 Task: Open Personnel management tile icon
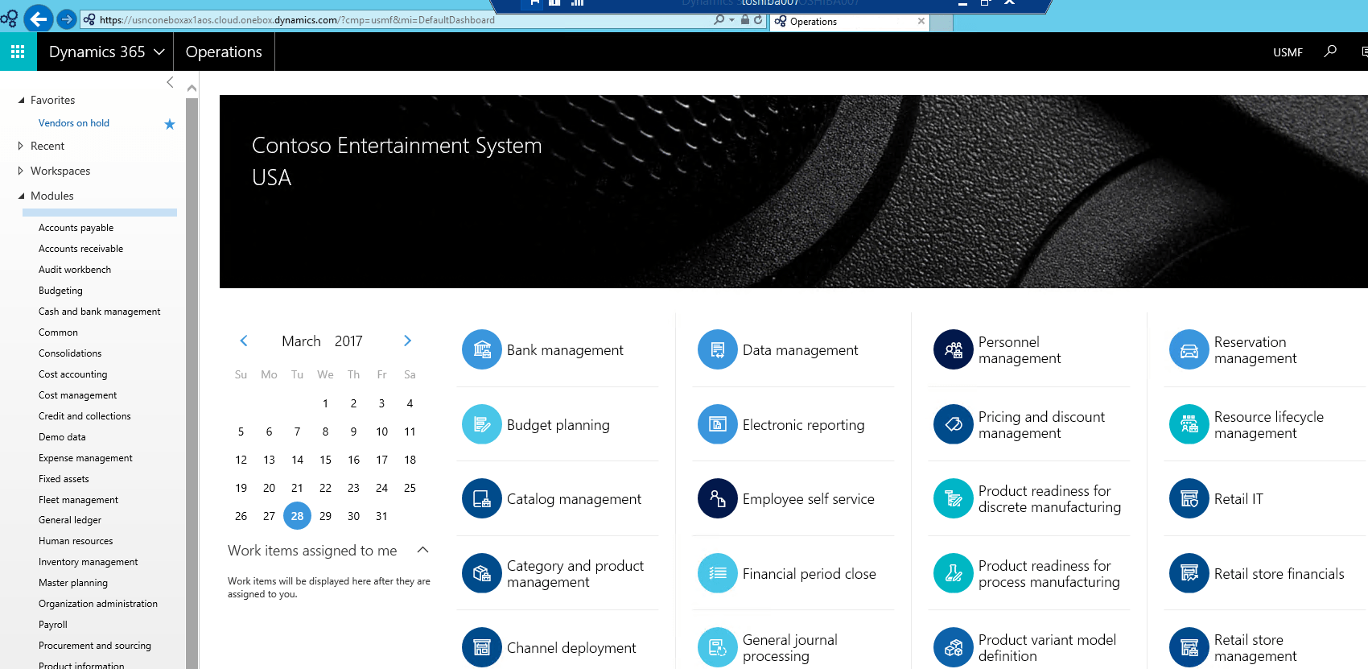click(954, 349)
